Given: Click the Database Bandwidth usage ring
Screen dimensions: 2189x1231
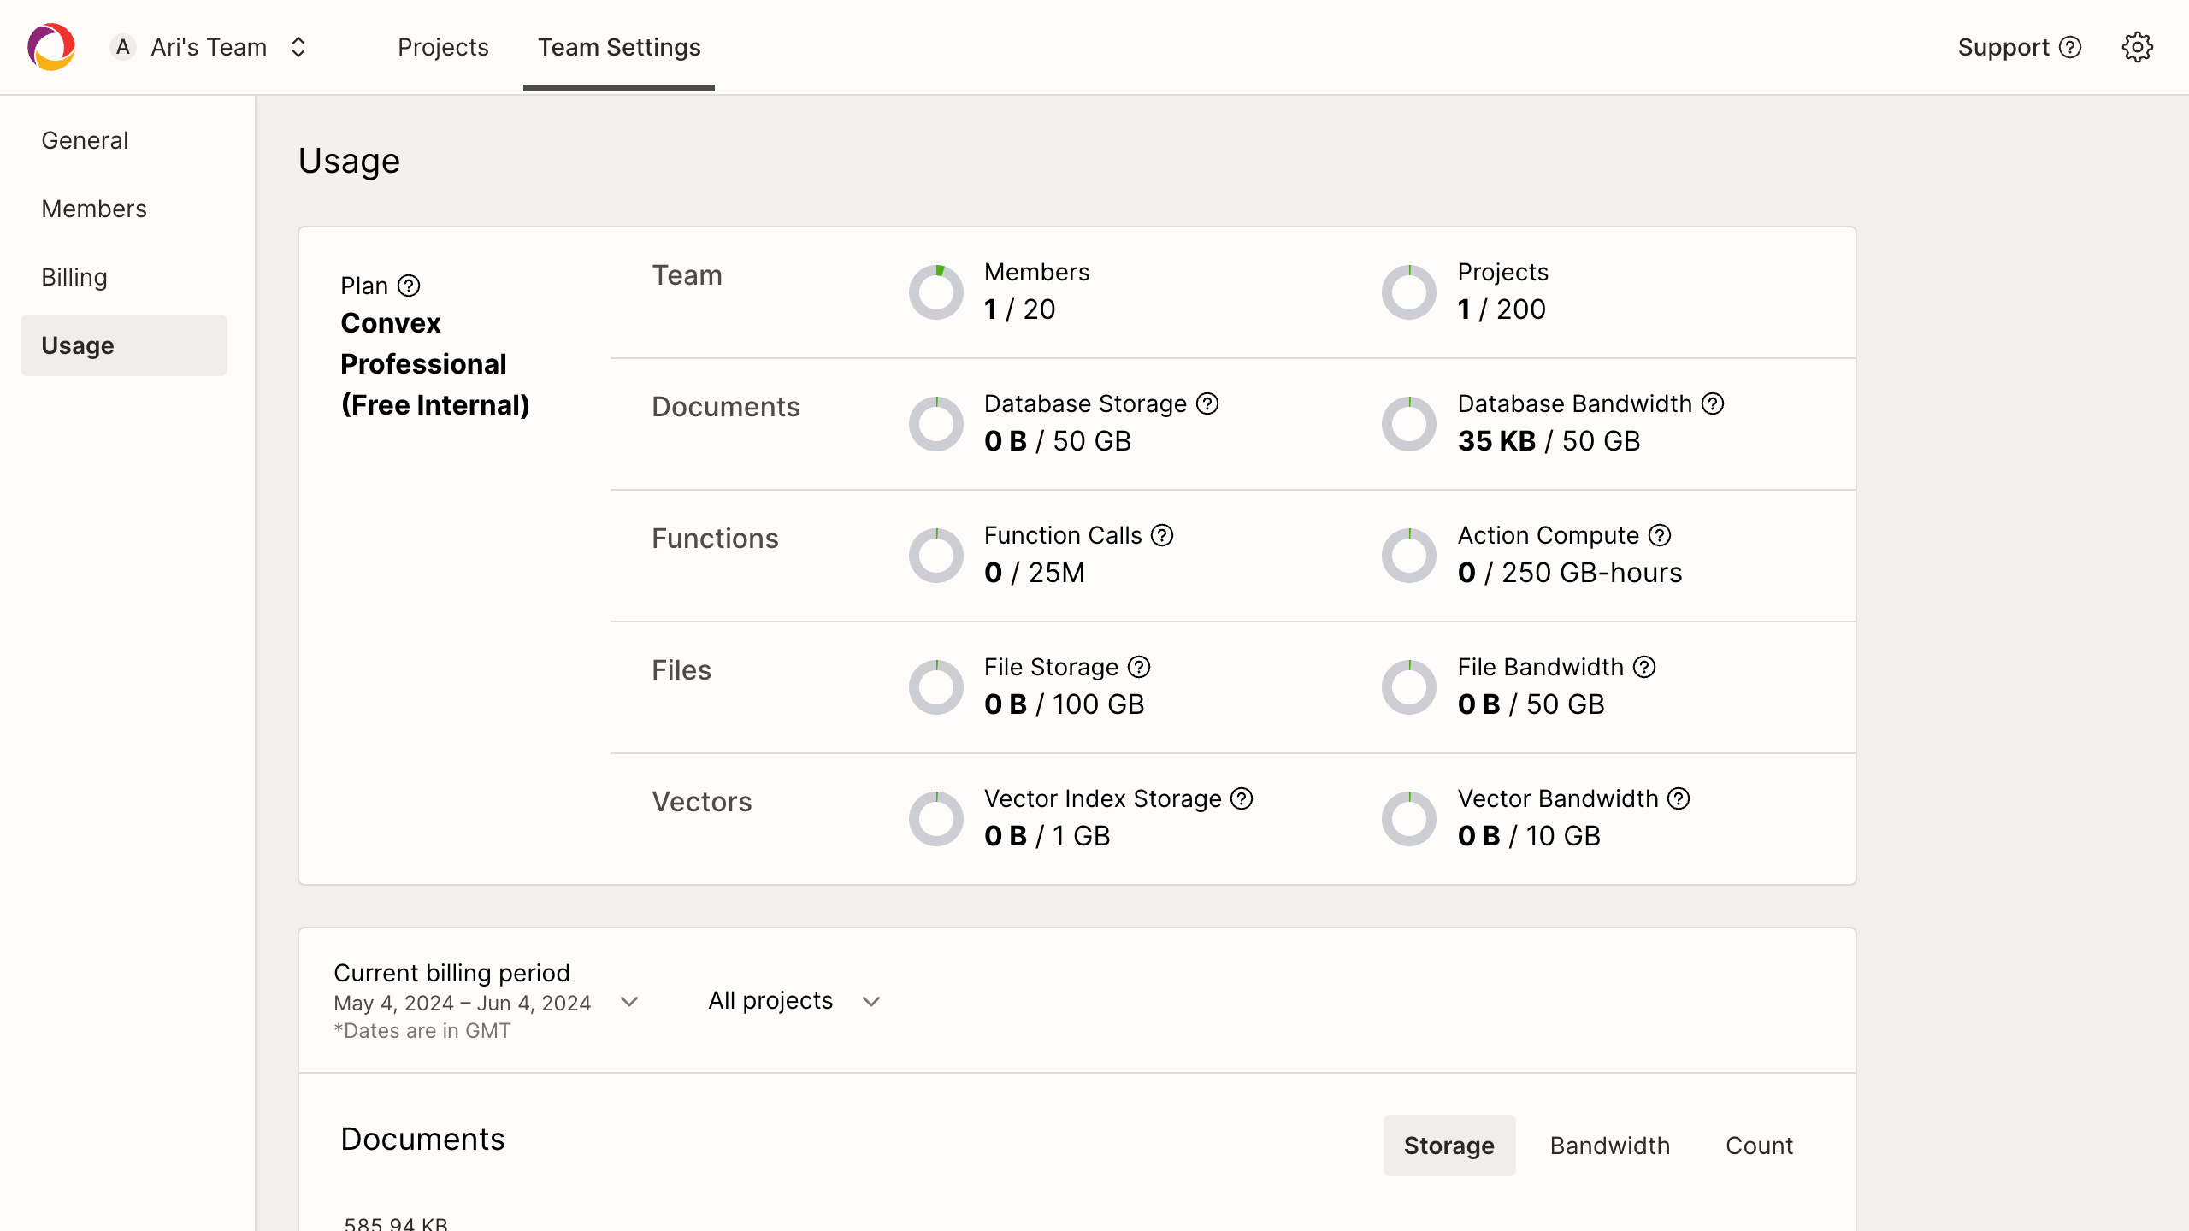Looking at the screenshot, I should click(1409, 424).
